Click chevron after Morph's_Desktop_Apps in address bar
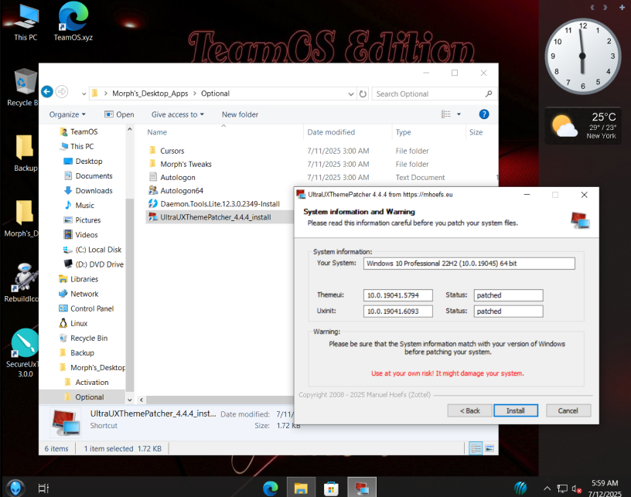 pos(195,94)
